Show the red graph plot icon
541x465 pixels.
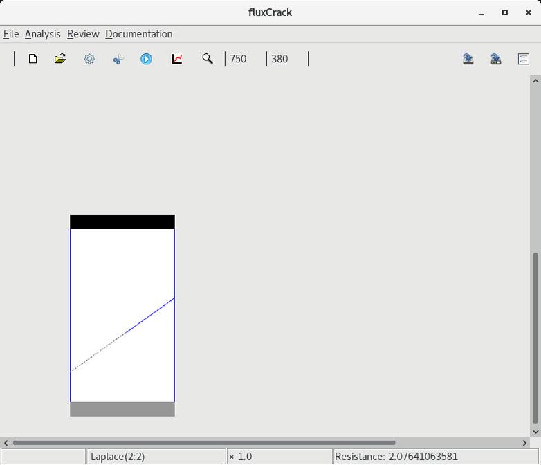[177, 59]
